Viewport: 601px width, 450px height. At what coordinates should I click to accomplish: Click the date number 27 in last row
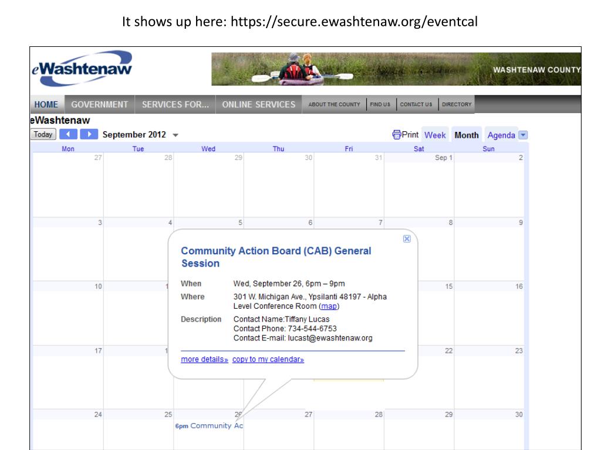click(309, 414)
